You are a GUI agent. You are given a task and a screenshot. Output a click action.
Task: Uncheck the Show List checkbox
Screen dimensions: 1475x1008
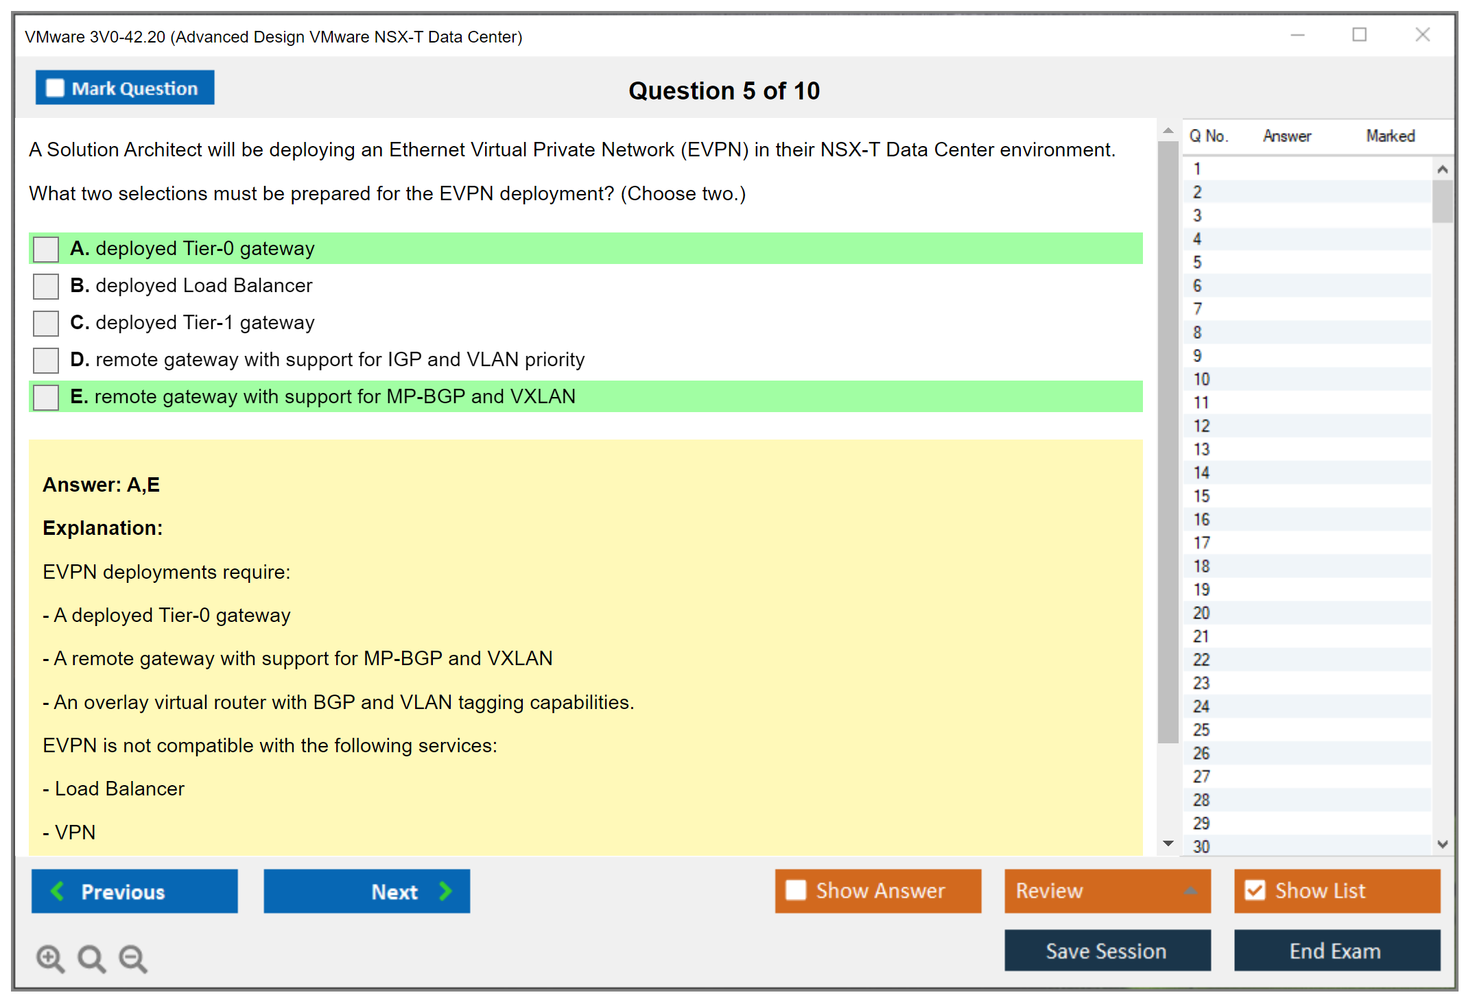1255,890
